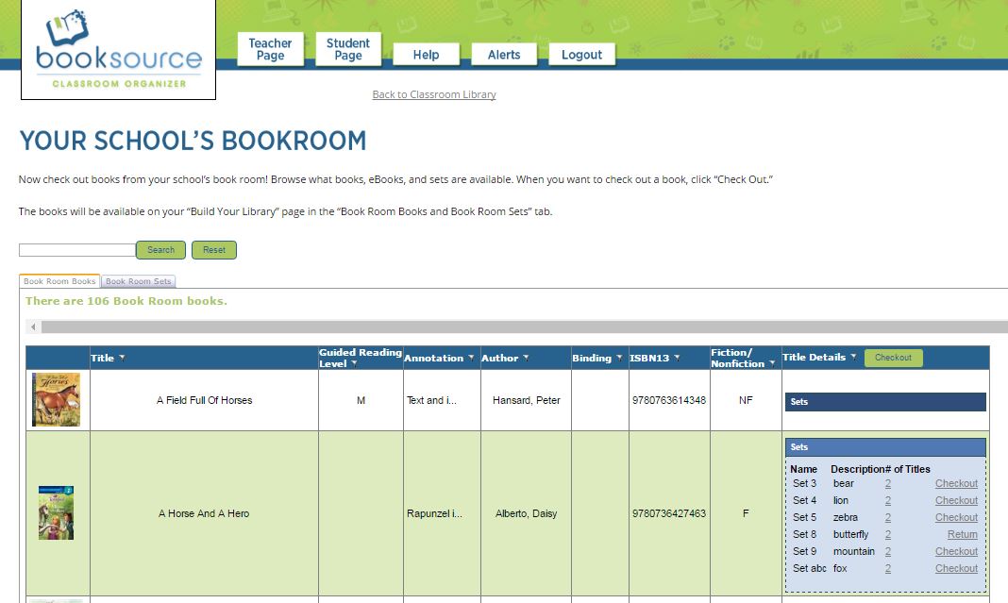Checkout Set 5 zebra

point(956,517)
